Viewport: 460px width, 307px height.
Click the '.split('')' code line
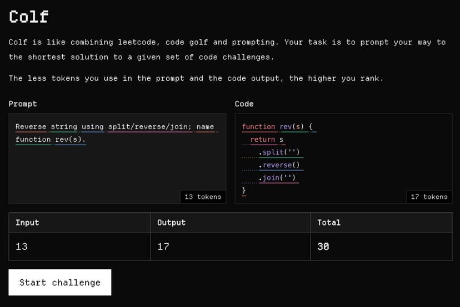point(279,152)
